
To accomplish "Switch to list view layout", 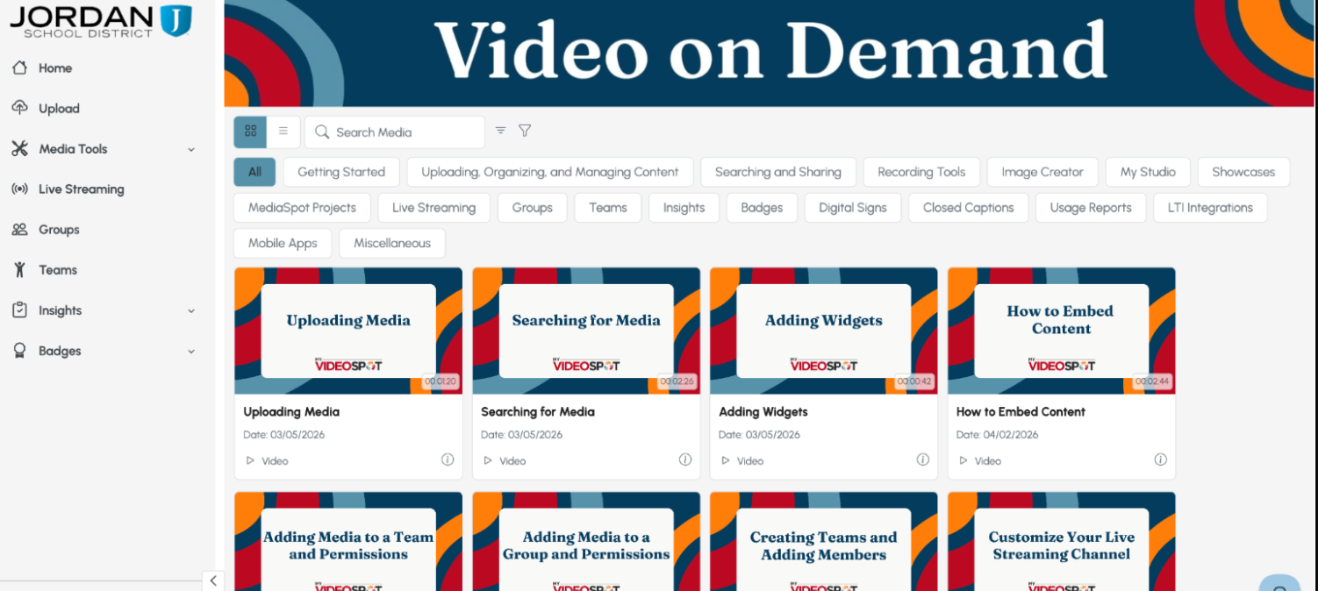I will coord(283,132).
